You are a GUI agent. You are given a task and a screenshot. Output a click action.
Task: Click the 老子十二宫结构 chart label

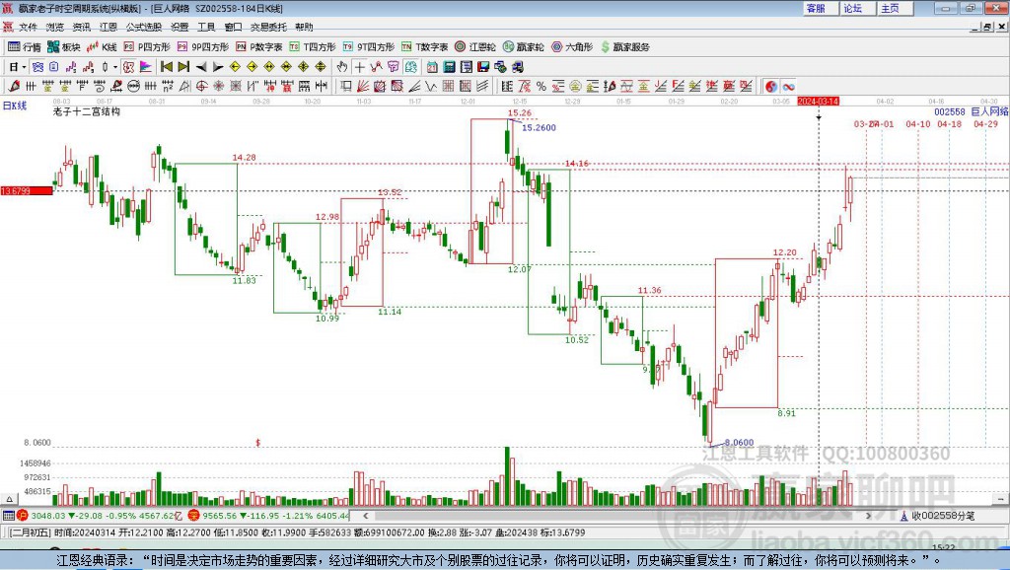click(x=87, y=111)
